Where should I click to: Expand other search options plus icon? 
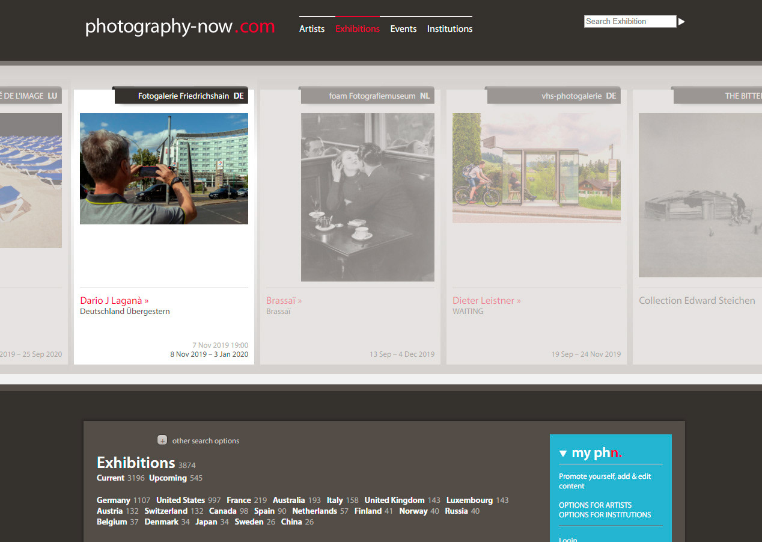click(x=162, y=440)
